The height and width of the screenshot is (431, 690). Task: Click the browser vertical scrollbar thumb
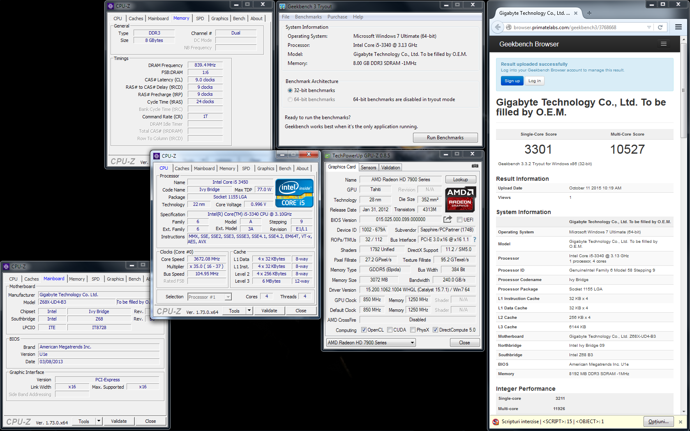pyautogui.click(x=683, y=90)
